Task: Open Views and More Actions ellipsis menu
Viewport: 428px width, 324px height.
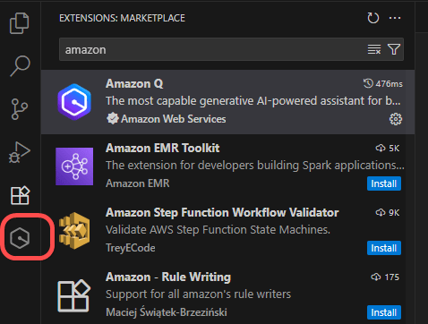Action: (x=395, y=18)
